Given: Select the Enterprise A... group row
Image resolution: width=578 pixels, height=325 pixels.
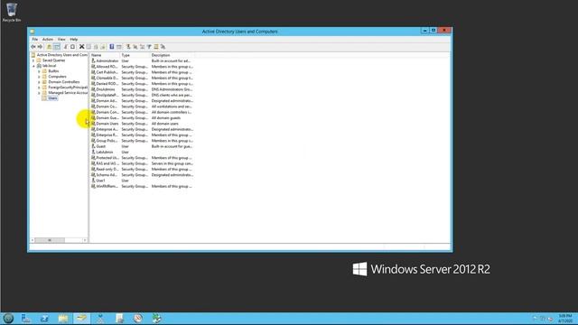Looking at the screenshot, I should click(x=142, y=129).
